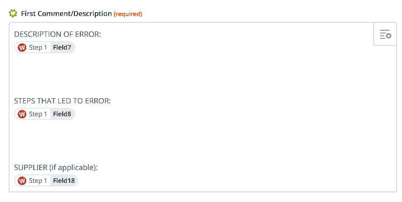The height and width of the screenshot is (202, 402).
Task: Click the insert field icon button
Action: (x=385, y=34)
